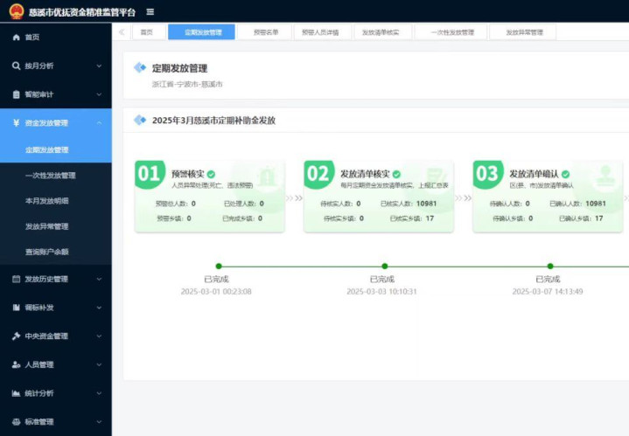Open the 一次性发放管理 tab
This screenshot has height=436, width=629.
tap(452, 32)
